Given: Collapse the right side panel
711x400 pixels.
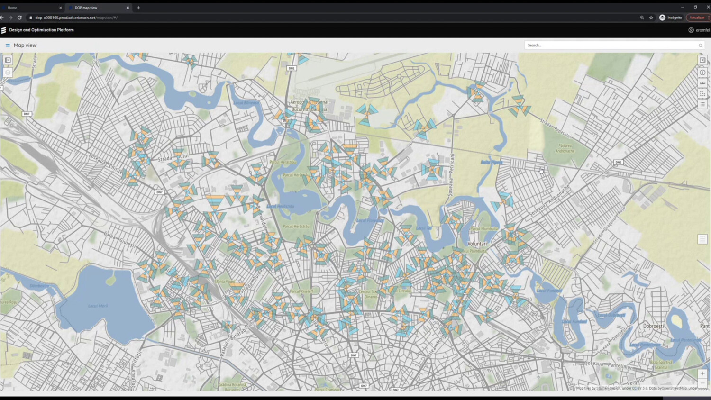Looking at the screenshot, I should (x=702, y=60).
